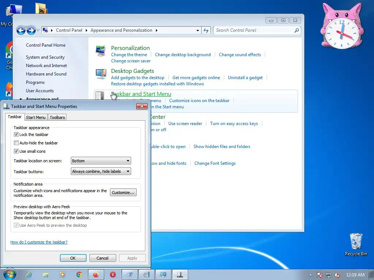Open Internet Explorer from the taskbar
Screen dimensions: 374x280
[x=29, y=275]
